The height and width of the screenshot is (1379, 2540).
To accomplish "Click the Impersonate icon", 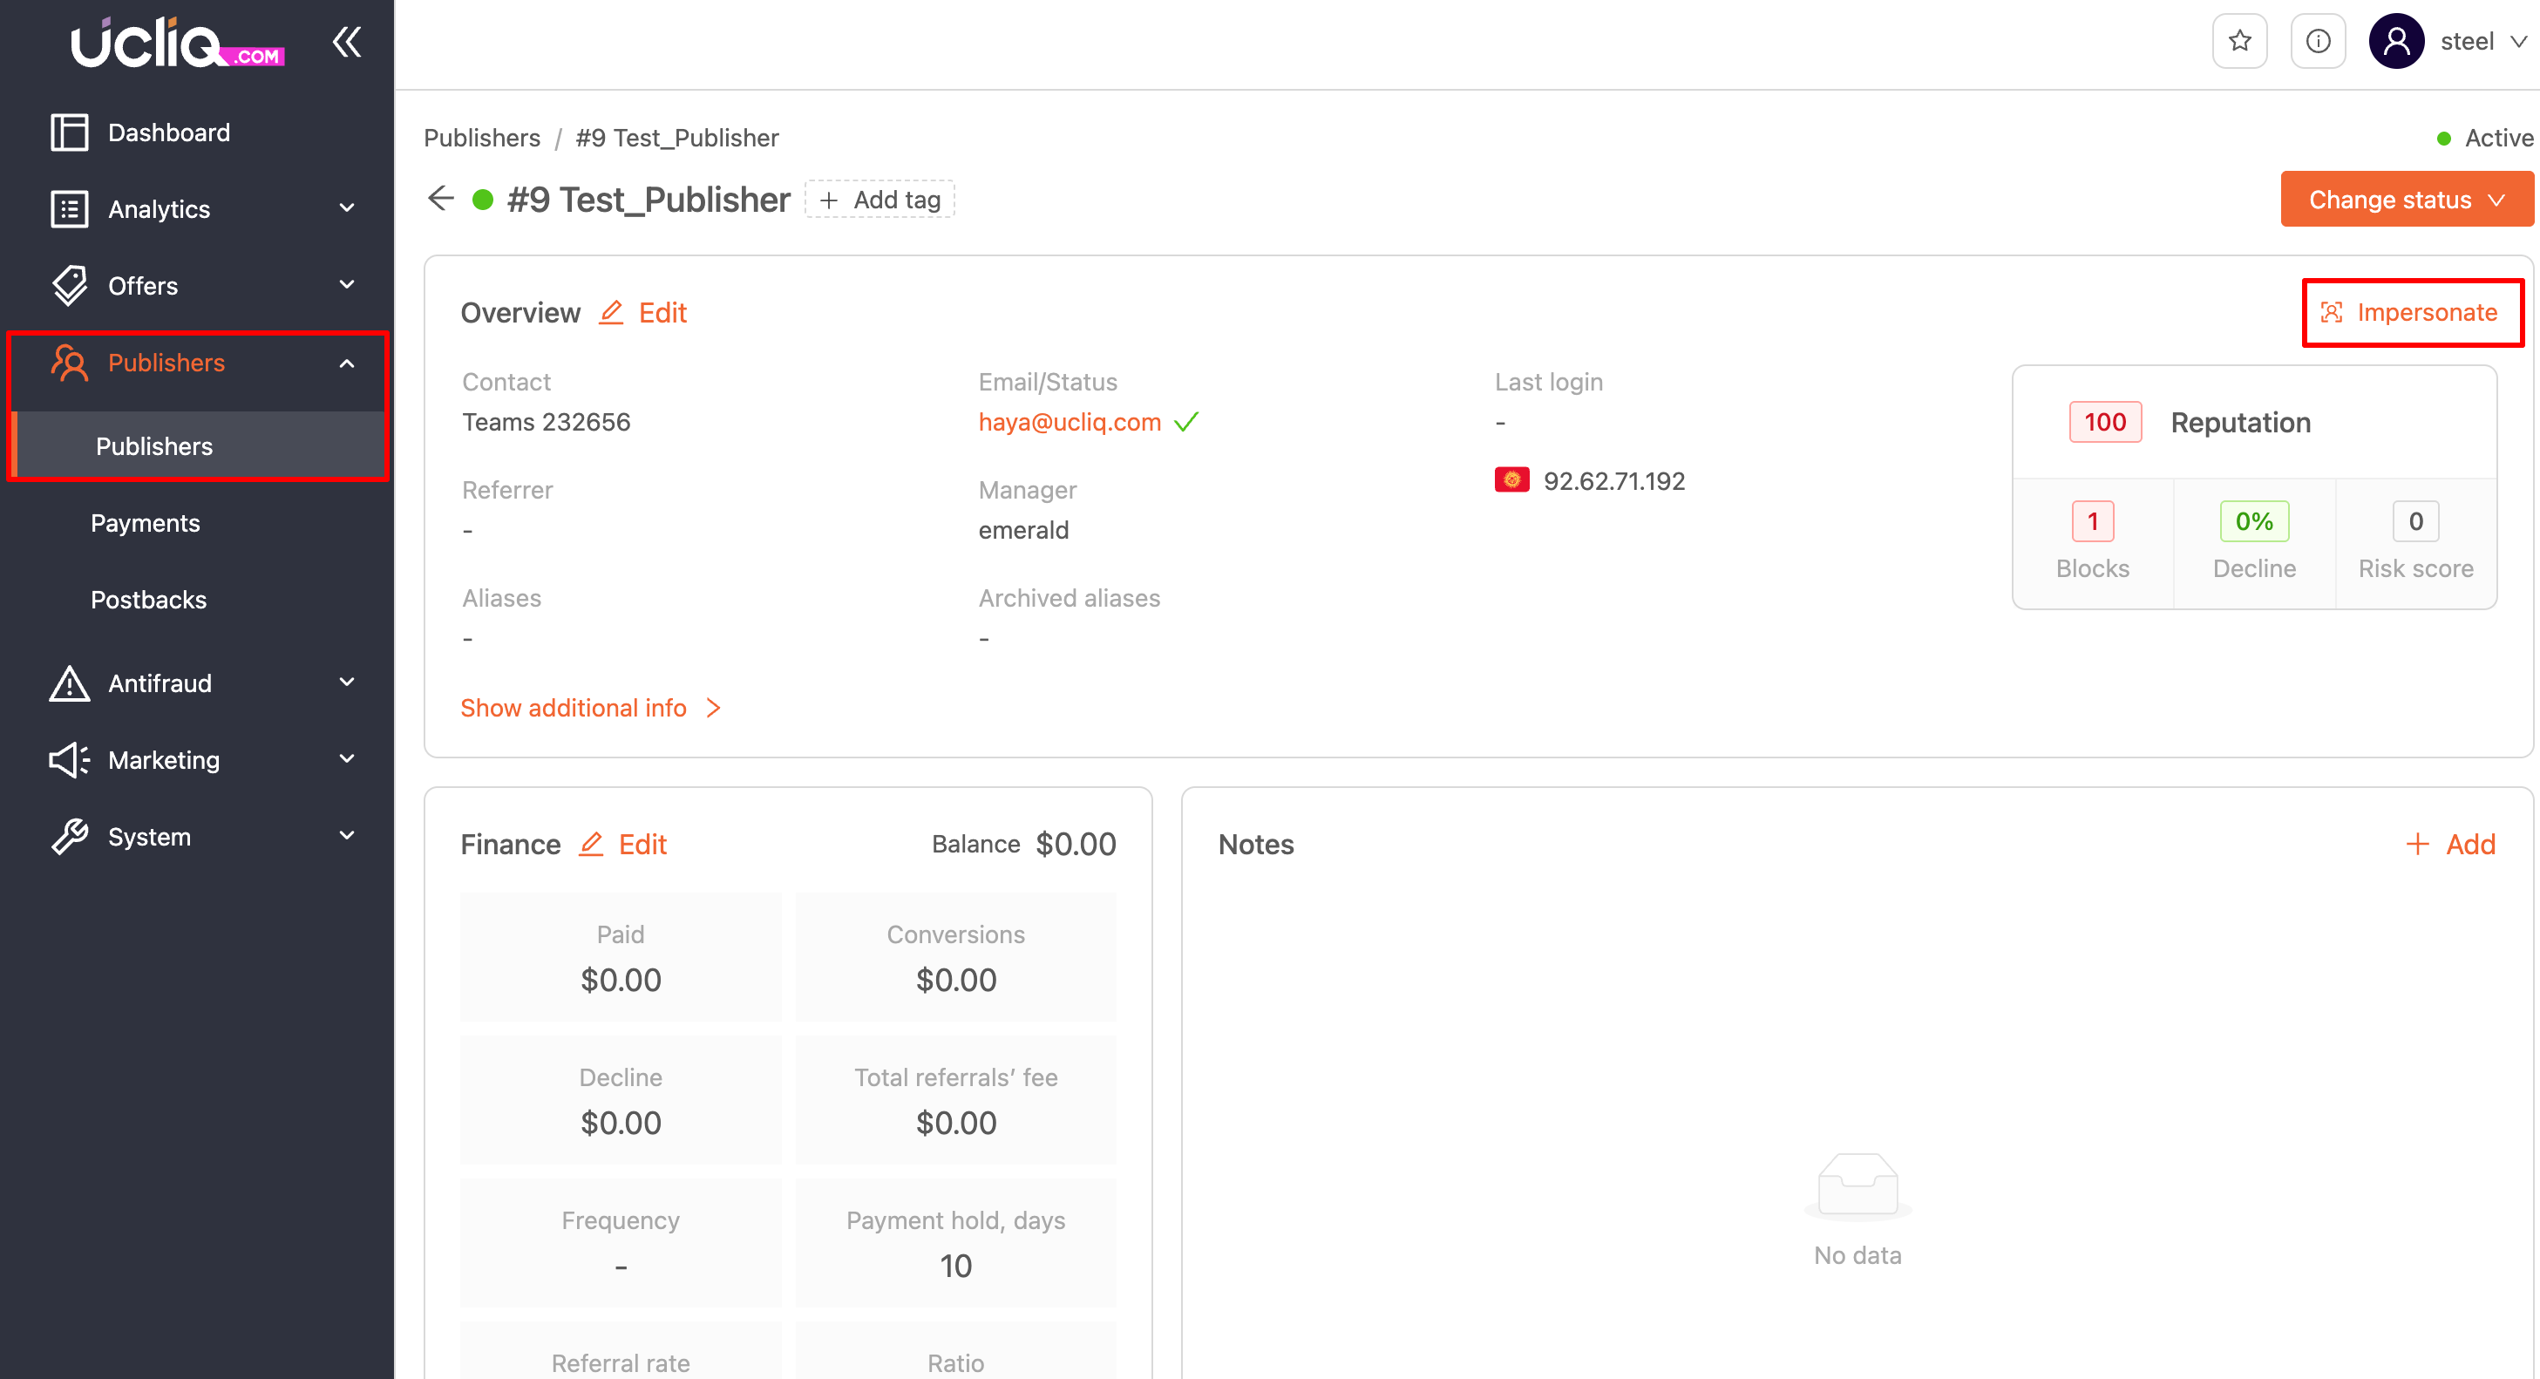I will pyautogui.click(x=2332, y=312).
